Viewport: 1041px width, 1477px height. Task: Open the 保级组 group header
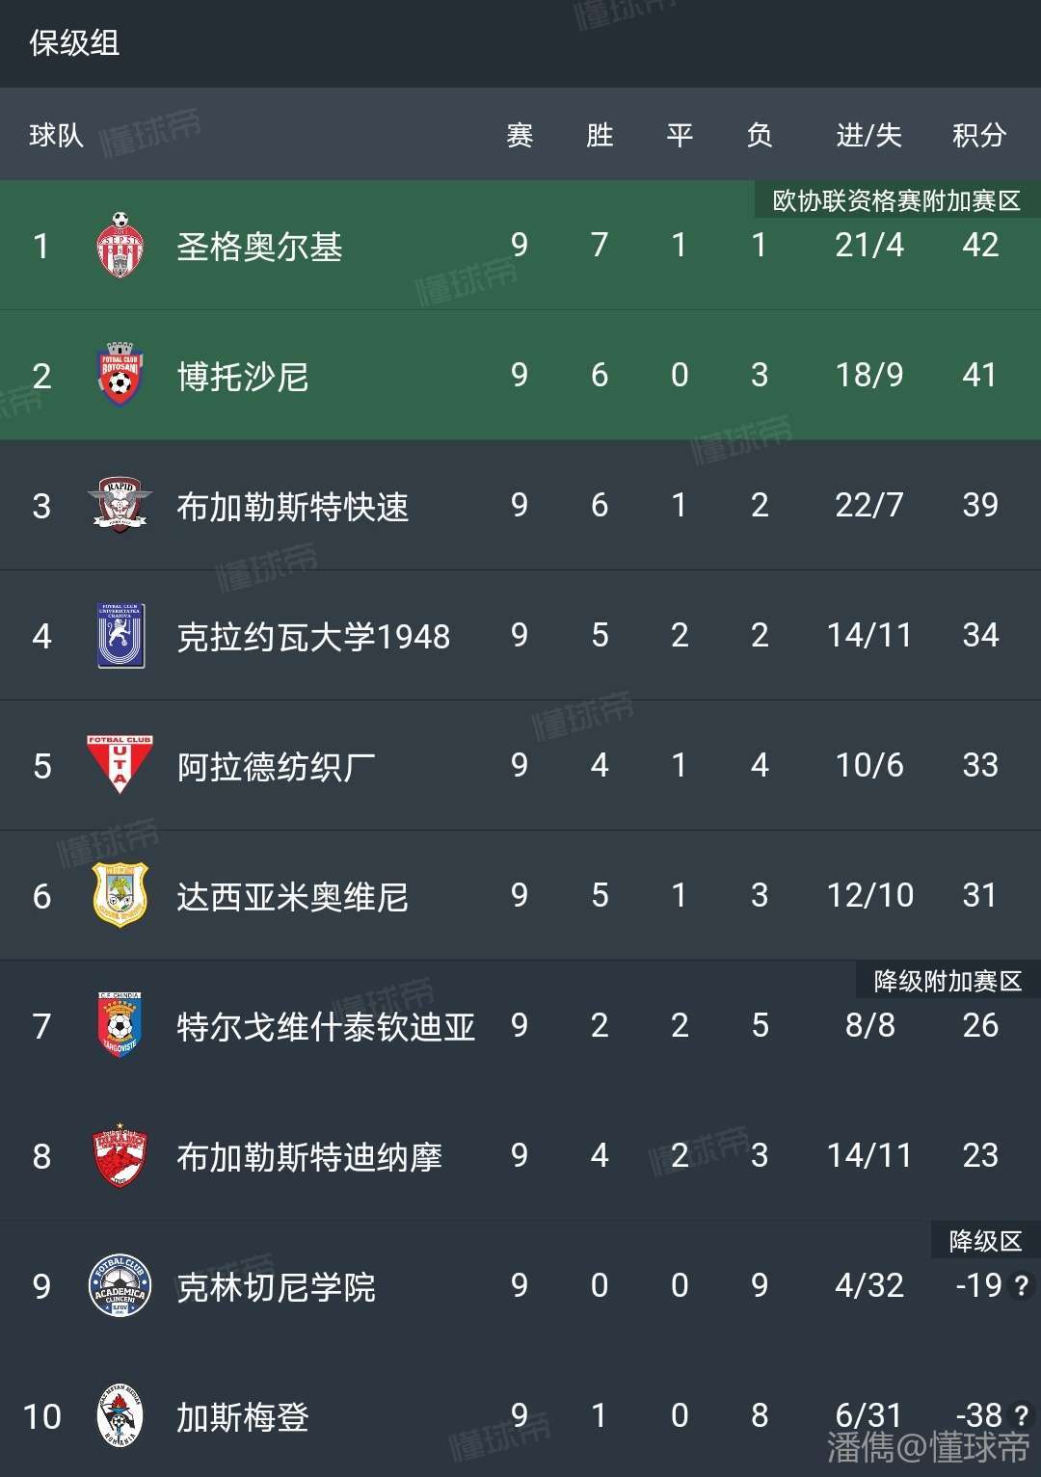tap(74, 43)
